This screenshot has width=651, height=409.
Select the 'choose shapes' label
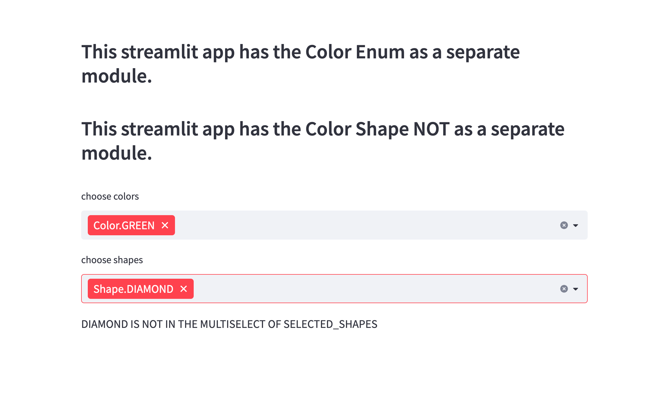(112, 260)
